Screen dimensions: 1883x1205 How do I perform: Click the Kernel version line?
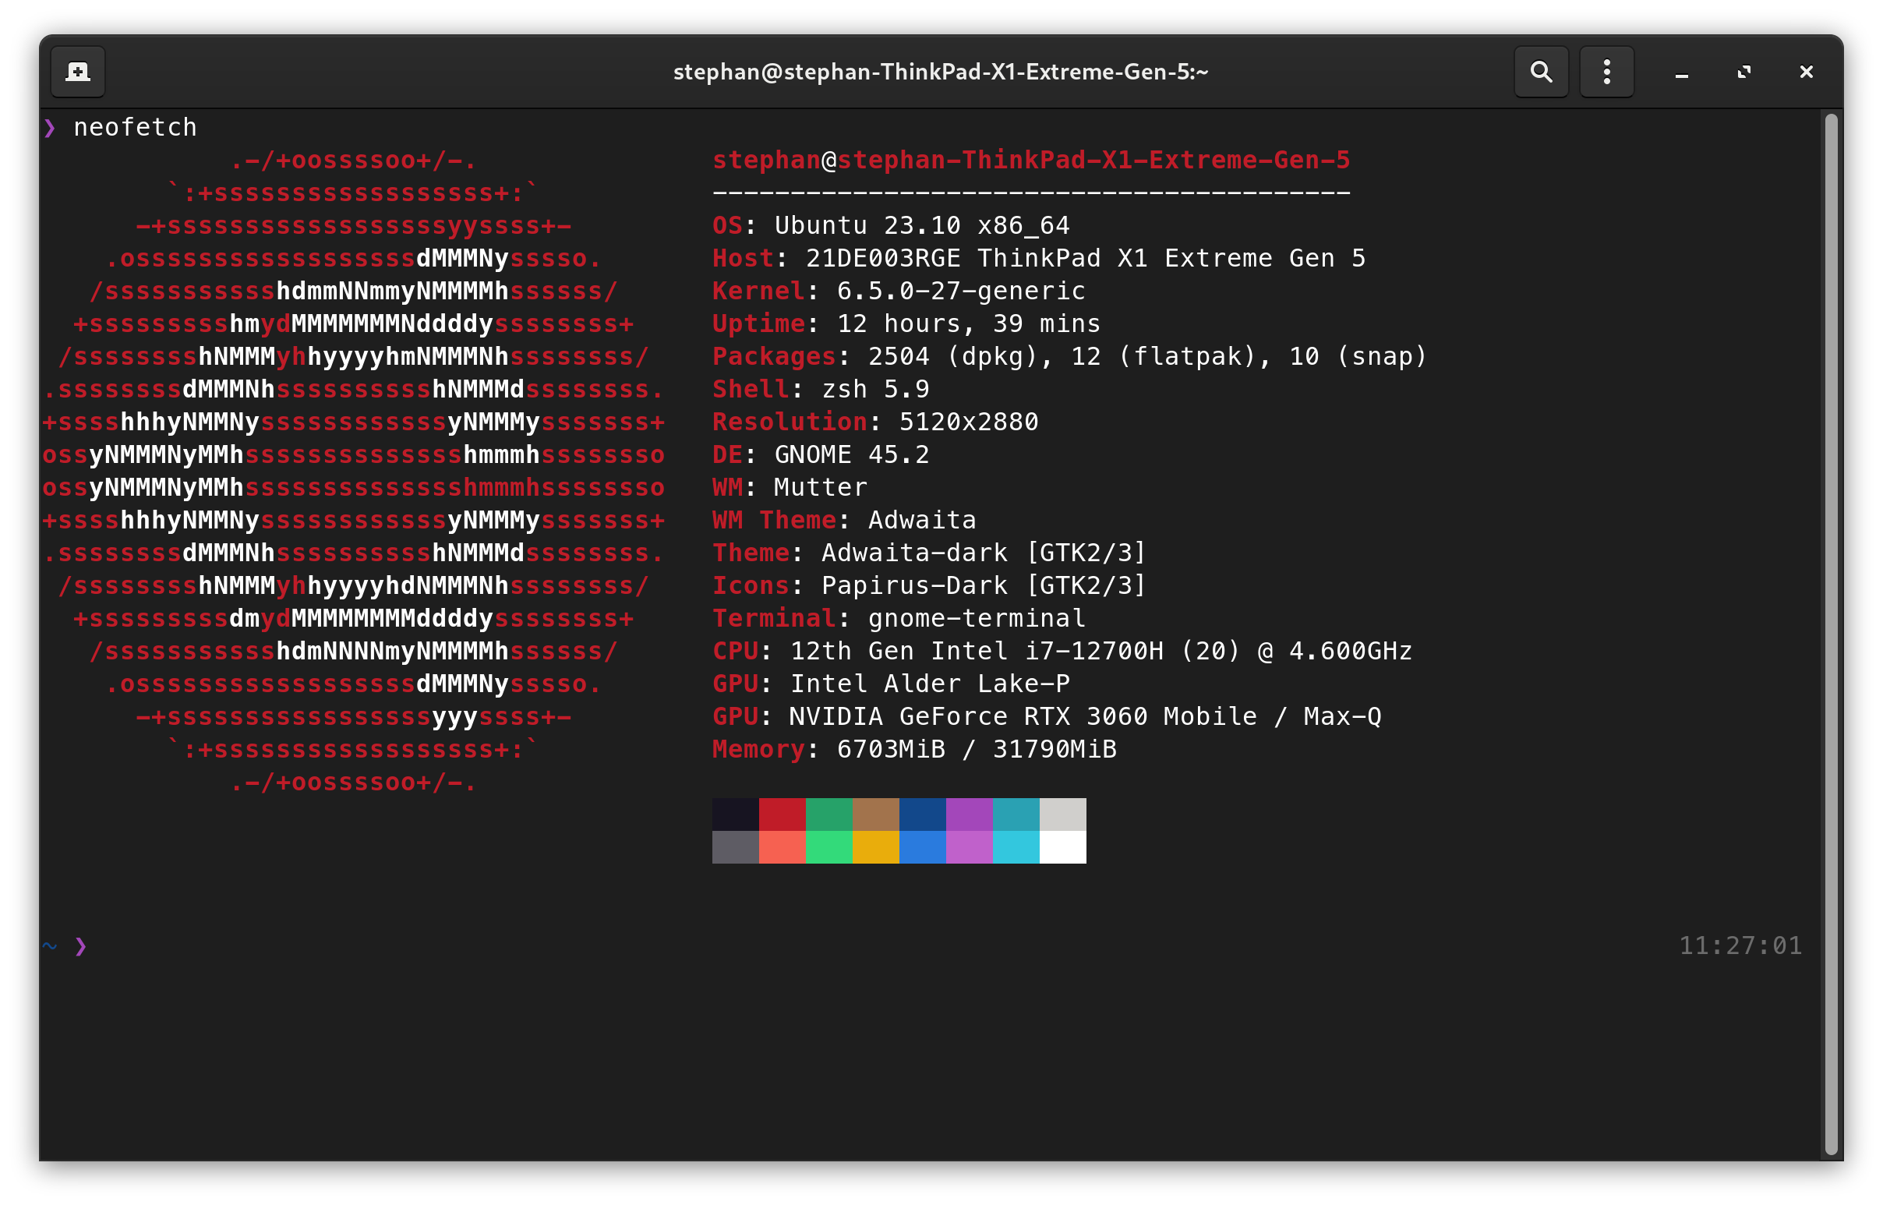point(898,291)
